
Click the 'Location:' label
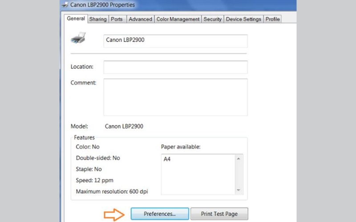[x=82, y=67]
